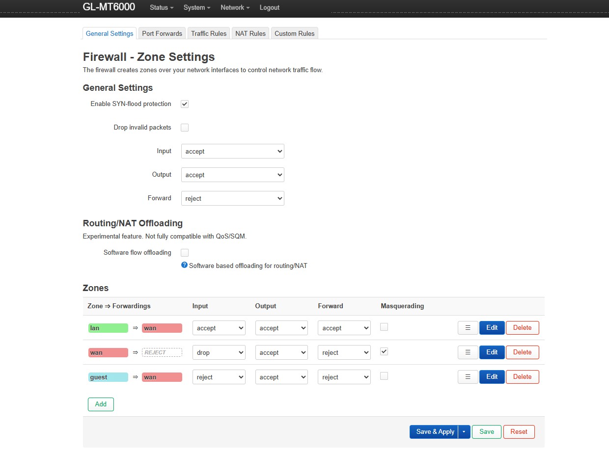Switch to the Traffic Rules tab
Image resolution: width=609 pixels, height=453 pixels.
(209, 33)
